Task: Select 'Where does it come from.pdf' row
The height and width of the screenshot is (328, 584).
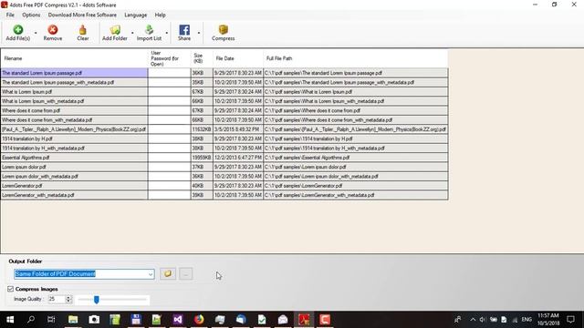Action: [x=224, y=110]
